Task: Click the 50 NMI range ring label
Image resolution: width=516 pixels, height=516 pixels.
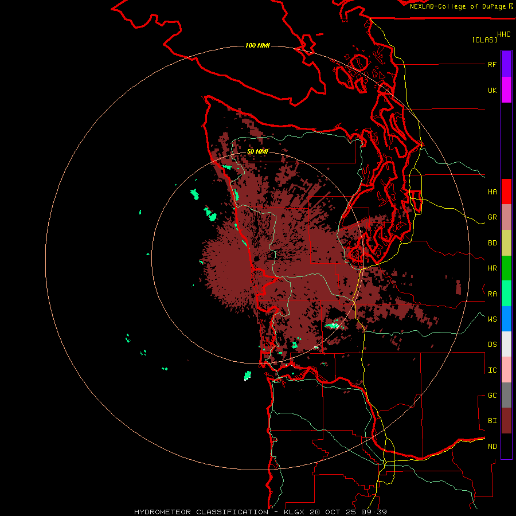Action: tap(257, 151)
